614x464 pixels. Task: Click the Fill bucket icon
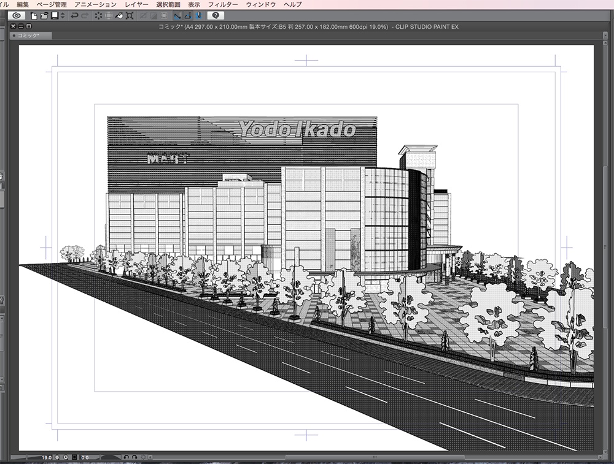pos(119,16)
